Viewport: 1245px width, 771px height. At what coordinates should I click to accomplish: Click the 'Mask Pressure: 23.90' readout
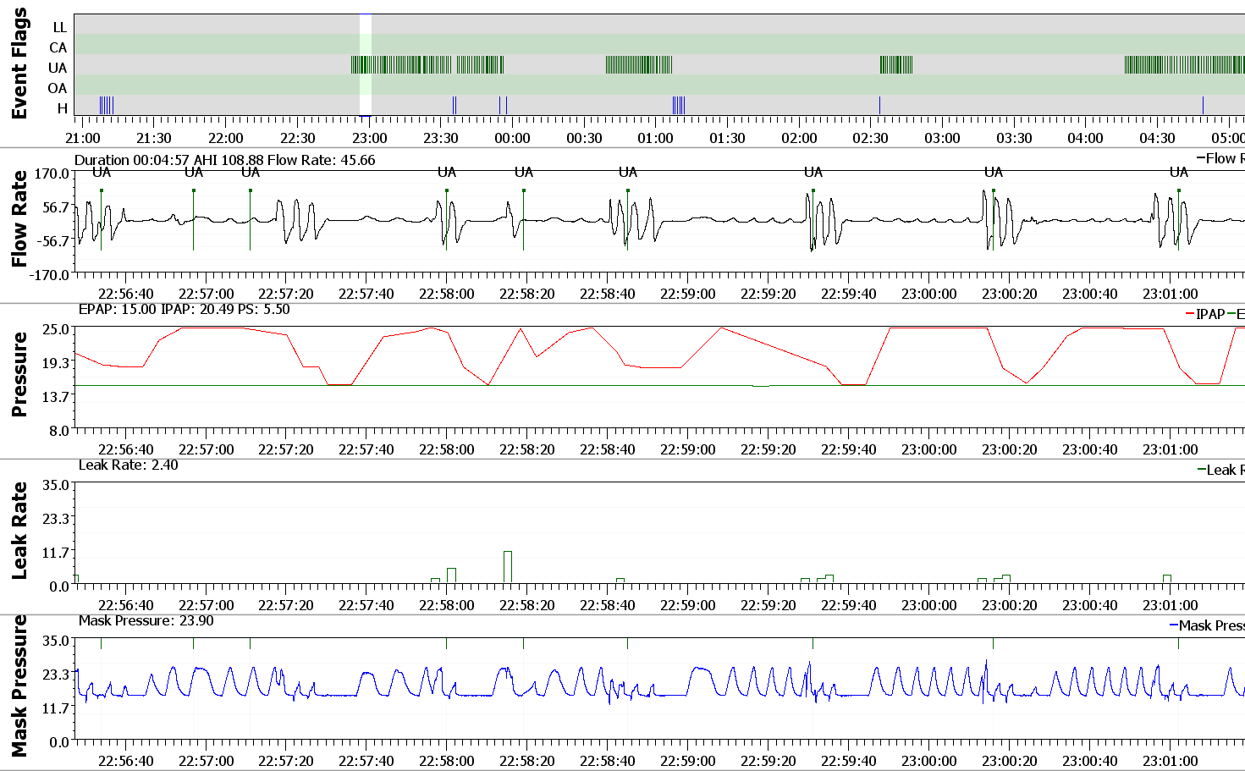[x=146, y=620]
